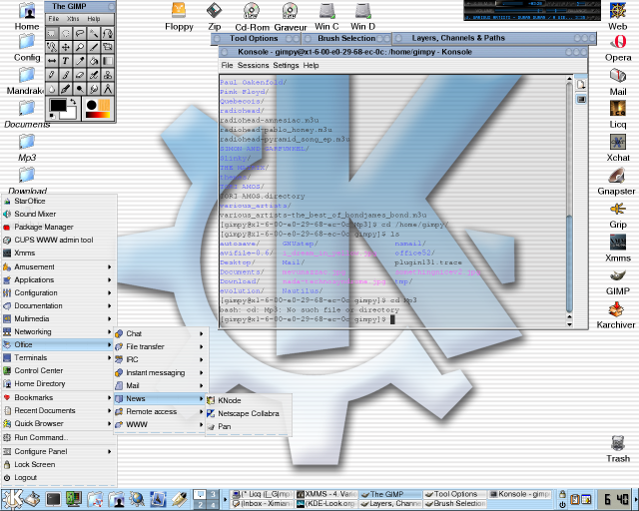This screenshot has height=511, width=639.
Task: Select the Smudge tool in GIMP
Action: 94,89
